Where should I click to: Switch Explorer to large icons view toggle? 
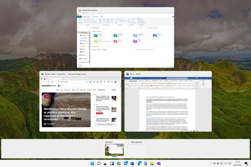pos(173,67)
